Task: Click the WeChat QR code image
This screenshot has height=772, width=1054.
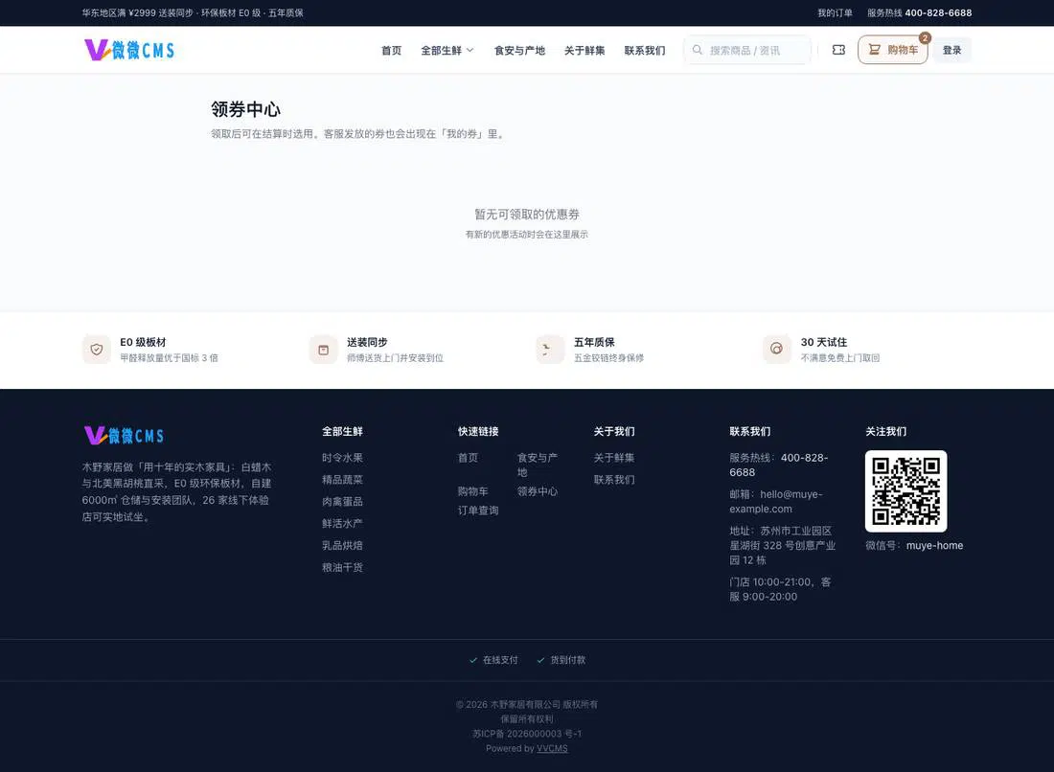Action: click(x=905, y=491)
